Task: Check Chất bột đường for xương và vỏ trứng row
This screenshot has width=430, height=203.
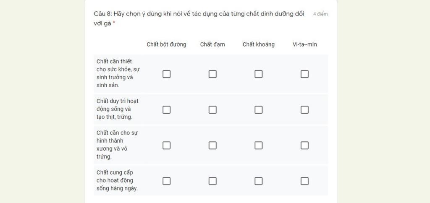Action: [166, 145]
